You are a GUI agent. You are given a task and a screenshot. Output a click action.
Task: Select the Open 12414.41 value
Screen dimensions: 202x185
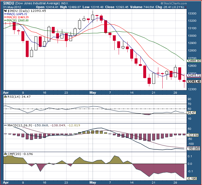tap(47, 7)
